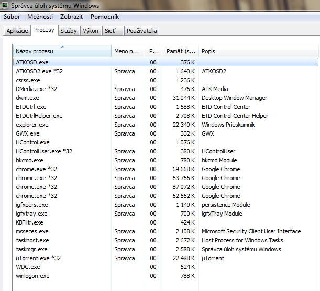Switch to the Aplikácie tab

coord(17,31)
